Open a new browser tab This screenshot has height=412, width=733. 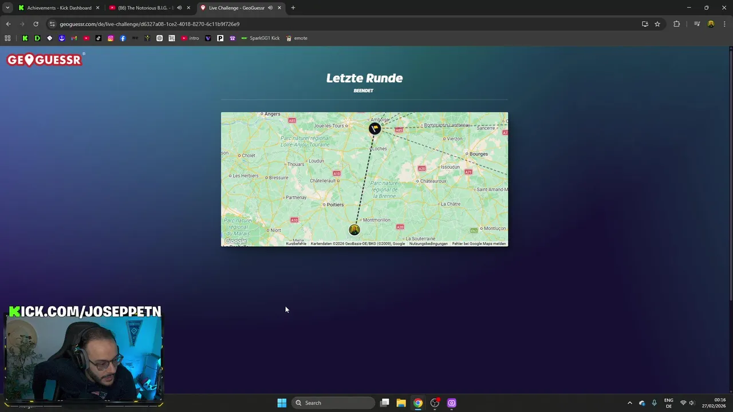point(293,8)
